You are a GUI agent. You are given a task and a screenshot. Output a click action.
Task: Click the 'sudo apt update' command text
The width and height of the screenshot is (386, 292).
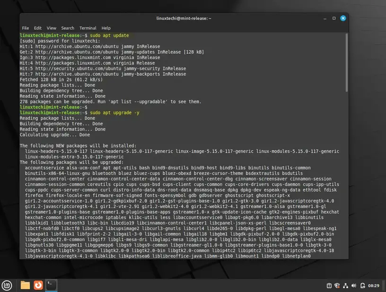click(109, 35)
